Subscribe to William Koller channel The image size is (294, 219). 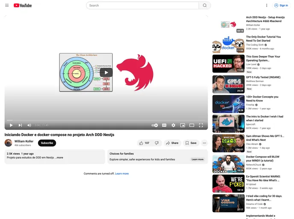(x=47, y=143)
